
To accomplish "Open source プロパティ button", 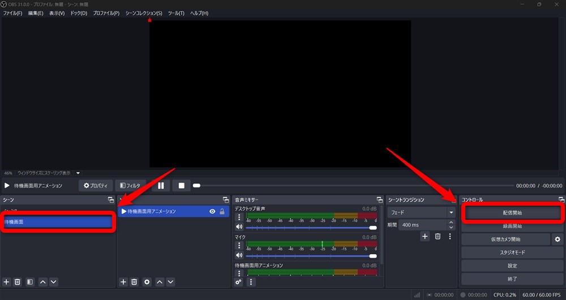I will click(96, 185).
